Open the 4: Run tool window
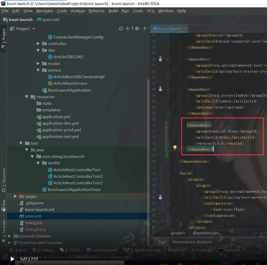Screen dimensions: 267x265 click(18, 250)
